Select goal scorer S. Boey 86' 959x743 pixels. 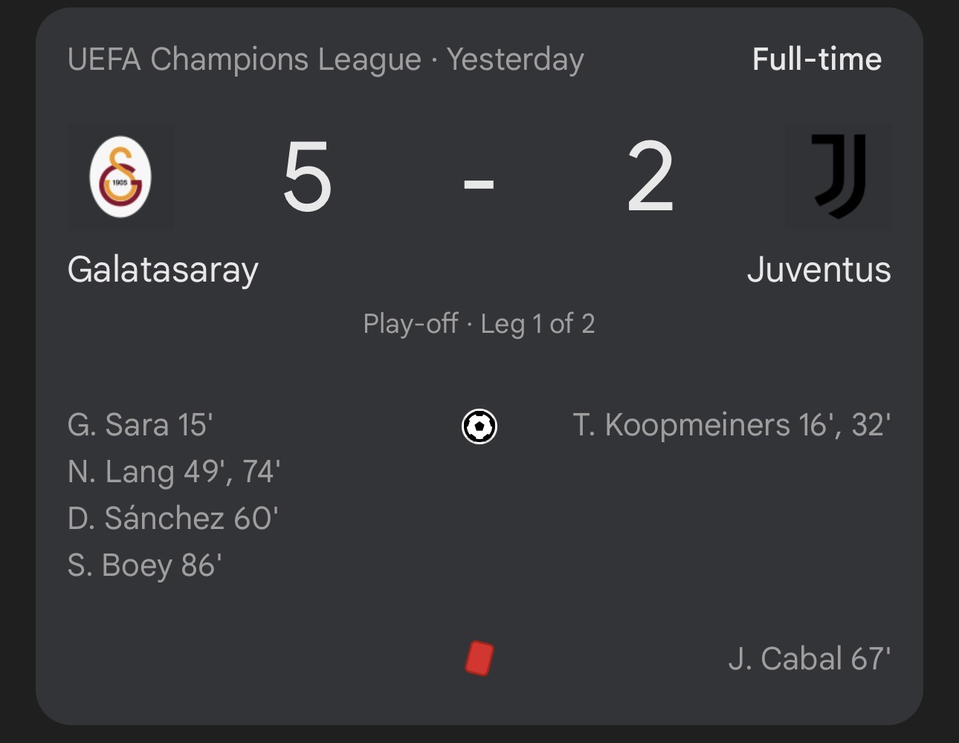(144, 565)
